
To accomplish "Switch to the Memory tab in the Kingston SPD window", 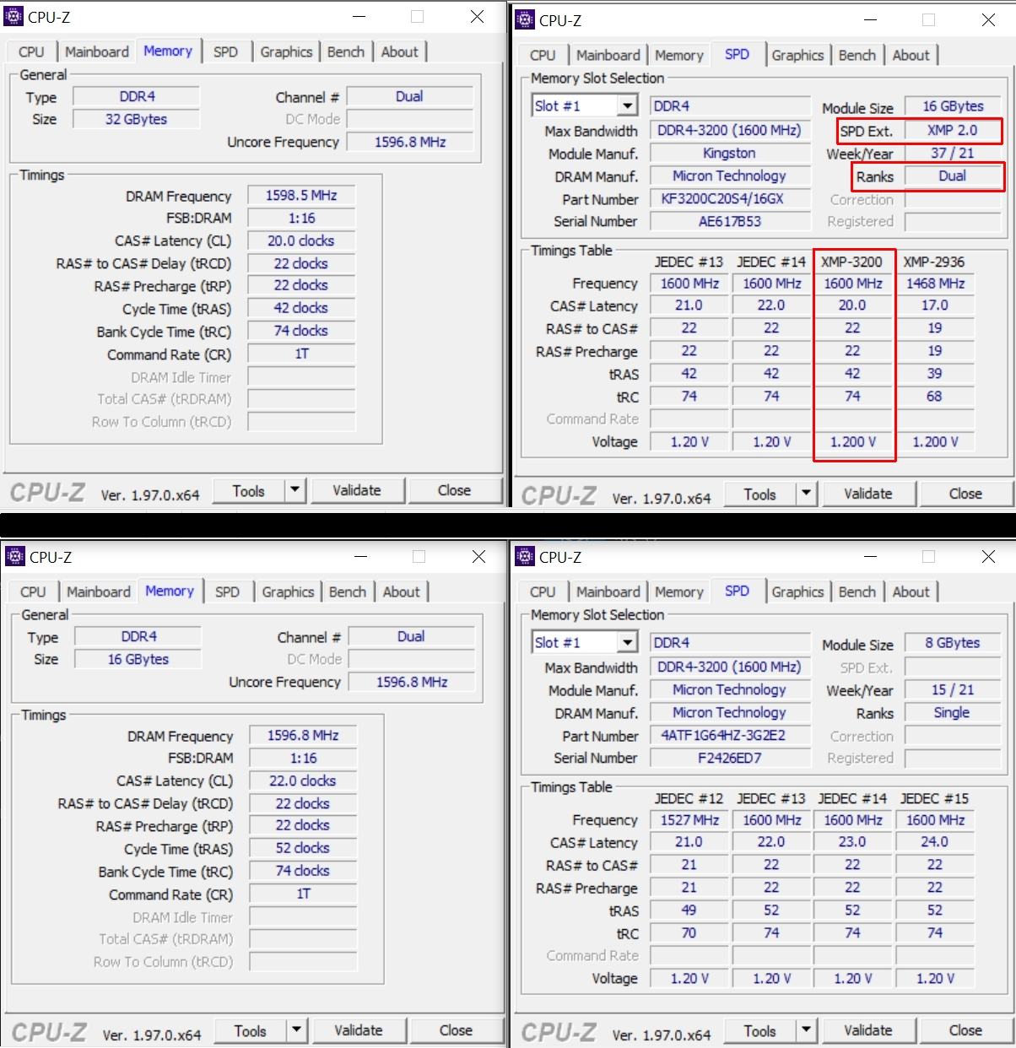I will [x=678, y=55].
